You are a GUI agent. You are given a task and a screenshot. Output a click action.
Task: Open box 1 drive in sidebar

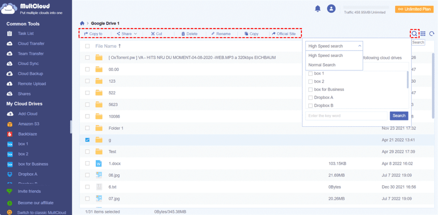(x=23, y=144)
